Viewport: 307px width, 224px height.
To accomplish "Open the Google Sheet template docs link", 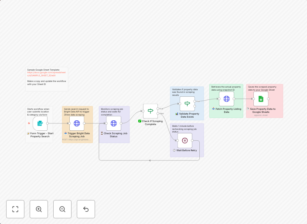I will [46, 74].
